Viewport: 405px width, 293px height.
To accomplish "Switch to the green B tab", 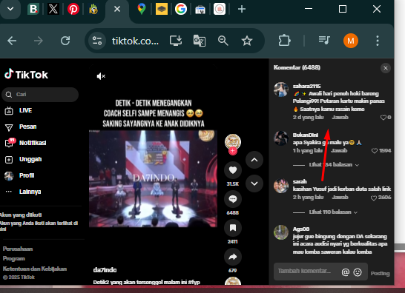I will coord(33,9).
